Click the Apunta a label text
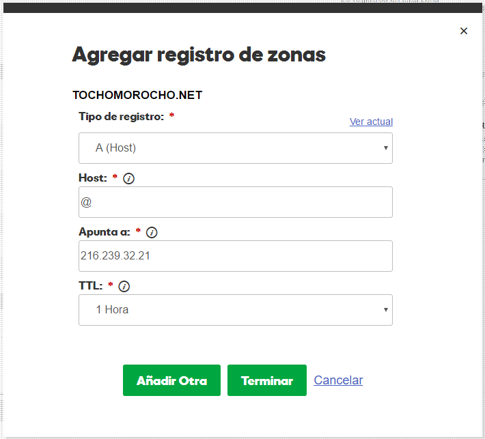485x439 pixels. coord(105,232)
